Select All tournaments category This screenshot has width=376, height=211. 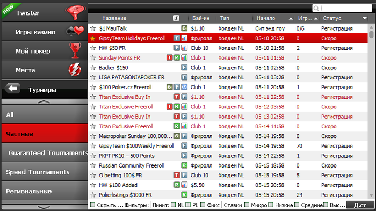pyautogui.click(x=45, y=114)
